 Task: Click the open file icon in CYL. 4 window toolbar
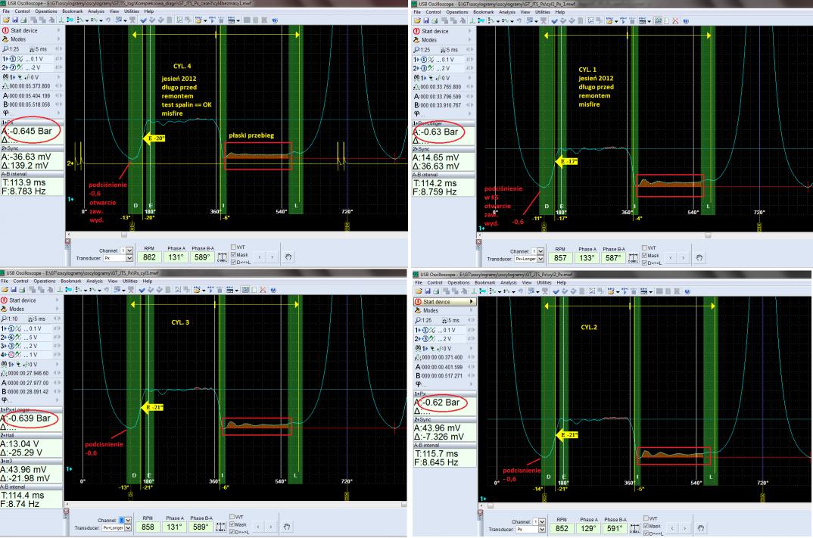pos(5,21)
